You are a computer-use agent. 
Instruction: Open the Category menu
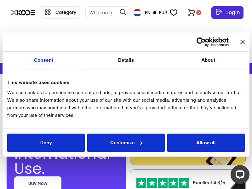coord(60,13)
